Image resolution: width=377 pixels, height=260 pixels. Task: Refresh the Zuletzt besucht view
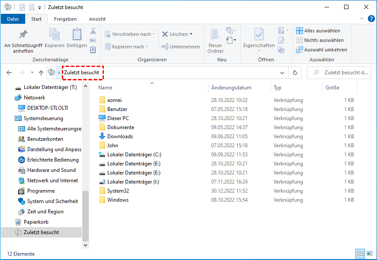click(295, 73)
